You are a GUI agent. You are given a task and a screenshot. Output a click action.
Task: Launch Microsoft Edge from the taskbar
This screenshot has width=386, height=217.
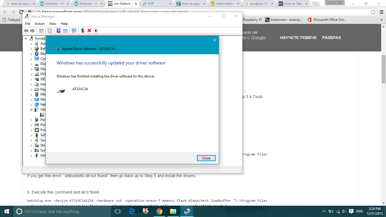point(131,211)
